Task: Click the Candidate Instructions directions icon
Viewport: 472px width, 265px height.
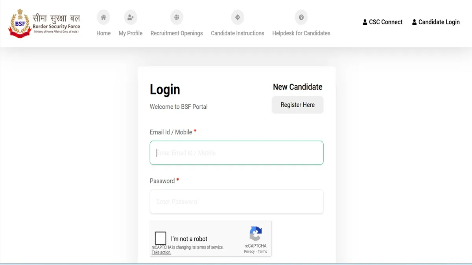Action: tap(238, 17)
